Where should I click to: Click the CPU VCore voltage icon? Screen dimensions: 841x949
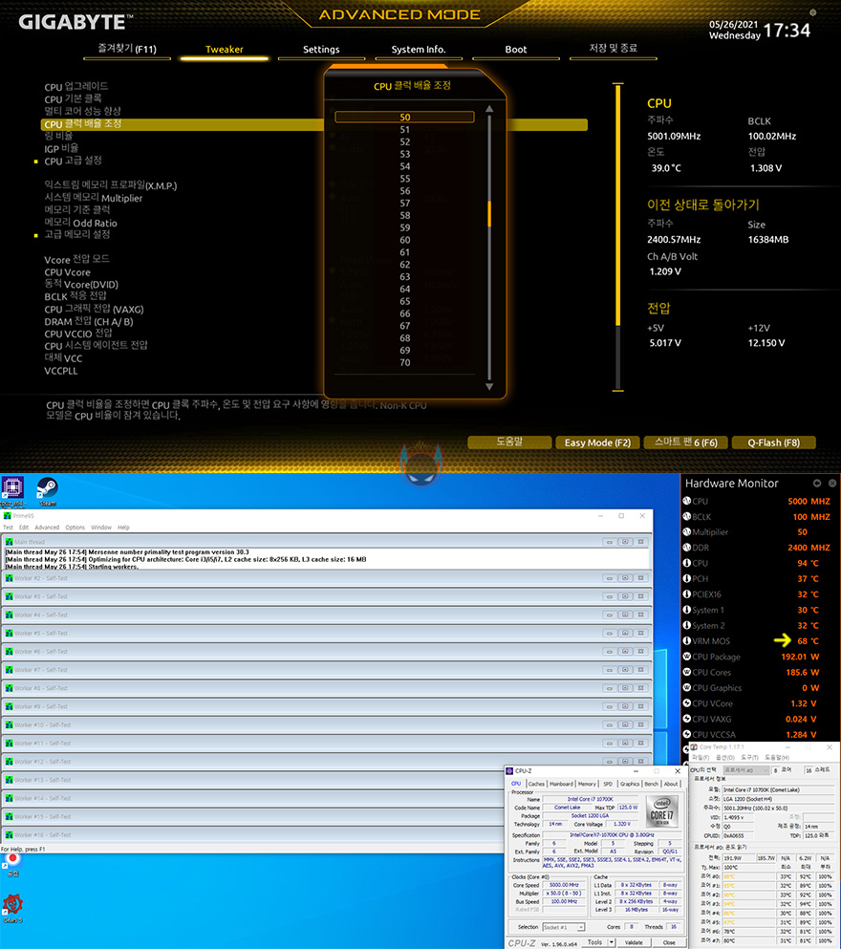(687, 703)
